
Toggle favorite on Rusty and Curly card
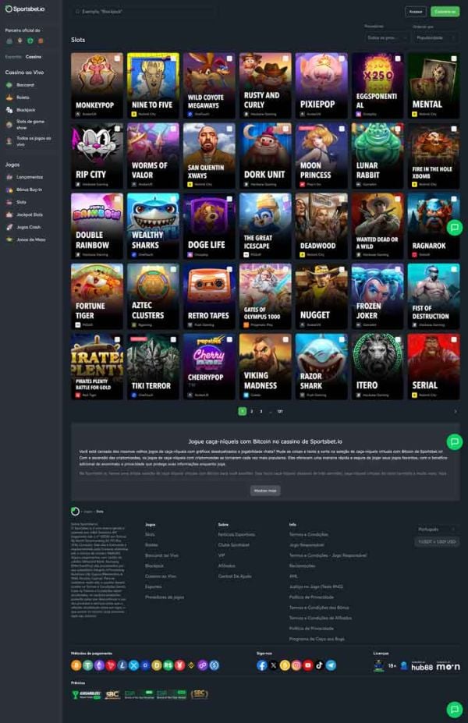285,58
